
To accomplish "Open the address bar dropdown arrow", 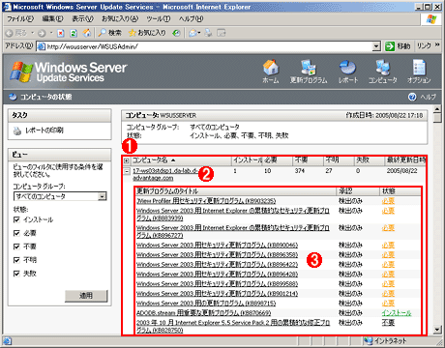I will click(x=376, y=46).
